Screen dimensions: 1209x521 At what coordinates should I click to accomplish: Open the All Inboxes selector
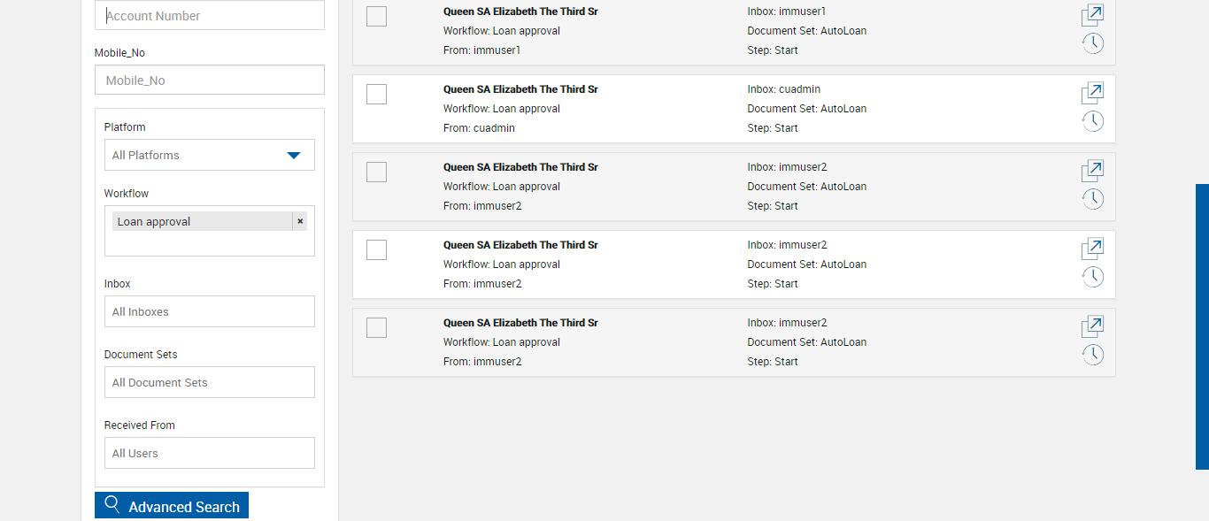click(x=209, y=311)
